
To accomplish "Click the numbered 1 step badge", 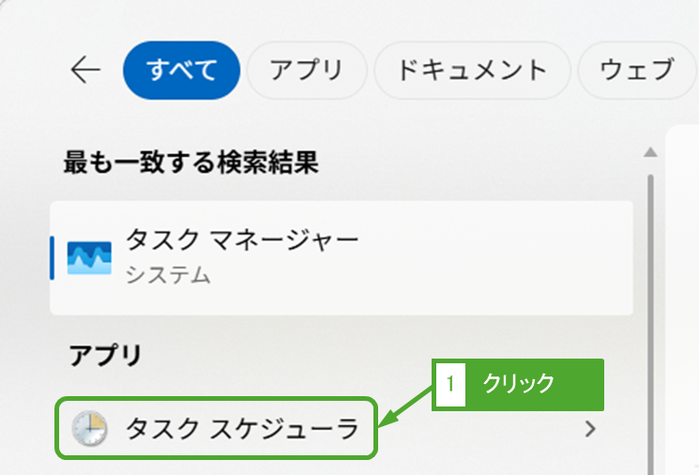I will tap(450, 384).
